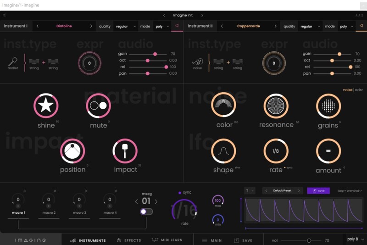Click the impact mallet knob
This screenshot has width=367, height=245.
tap(125, 151)
